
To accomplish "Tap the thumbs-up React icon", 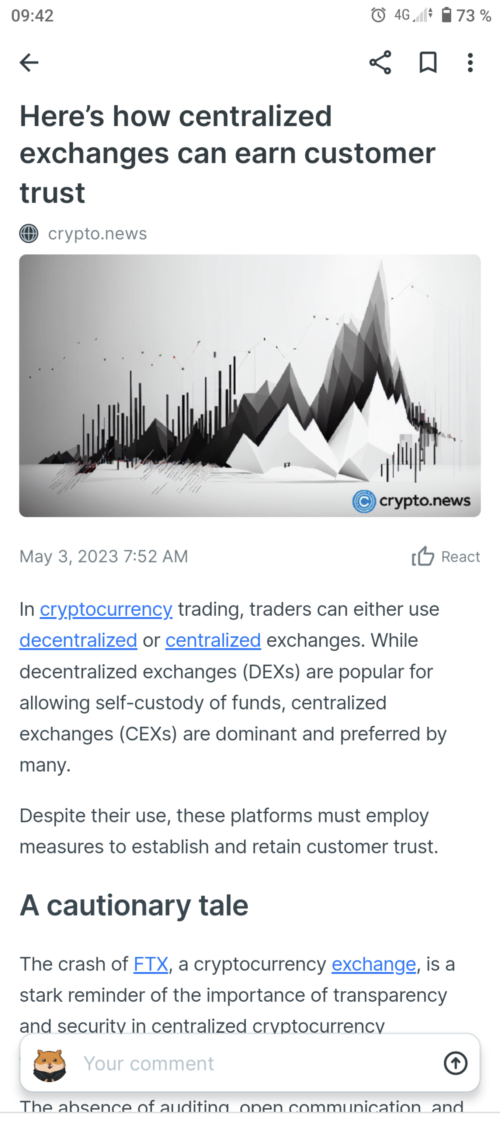I will [423, 556].
